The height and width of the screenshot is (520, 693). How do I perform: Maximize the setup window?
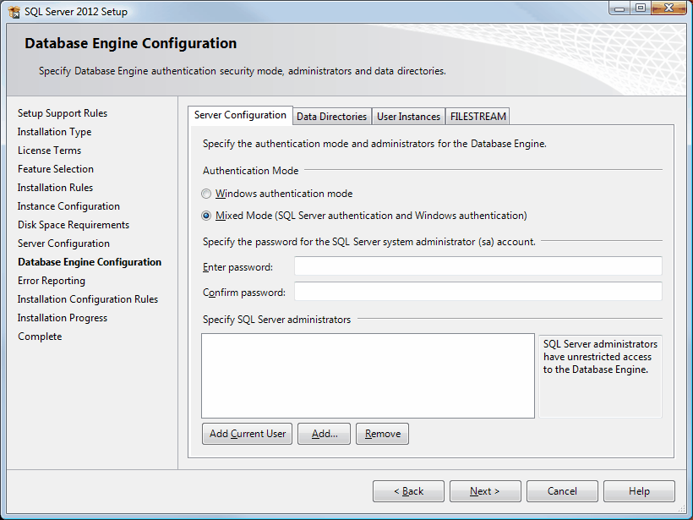coord(641,8)
